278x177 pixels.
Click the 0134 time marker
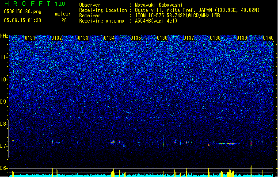tap(109, 38)
